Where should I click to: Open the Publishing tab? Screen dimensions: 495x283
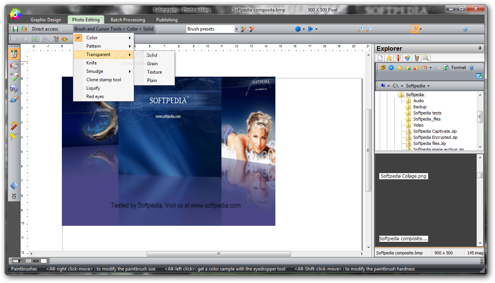pos(167,20)
